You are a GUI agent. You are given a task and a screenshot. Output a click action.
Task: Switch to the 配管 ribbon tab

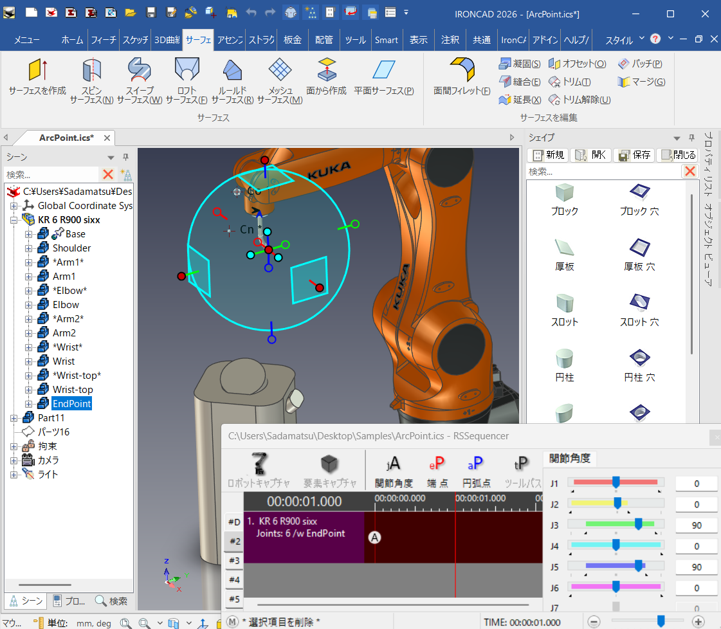[x=324, y=40]
